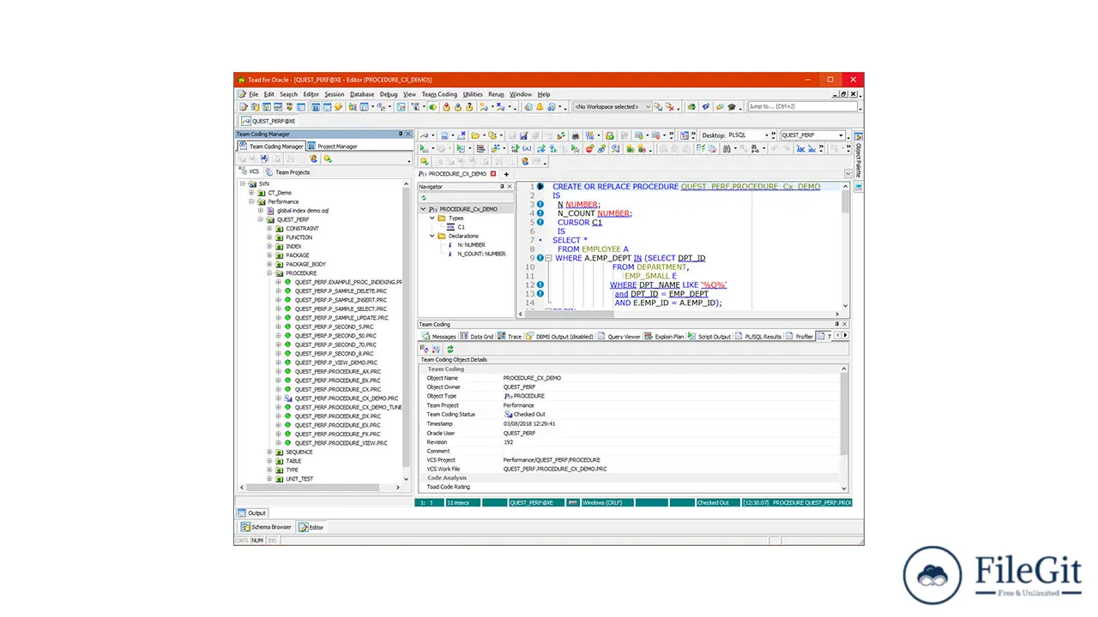Toggle breakpoint marker on line 1
1098x617 pixels.
point(540,186)
